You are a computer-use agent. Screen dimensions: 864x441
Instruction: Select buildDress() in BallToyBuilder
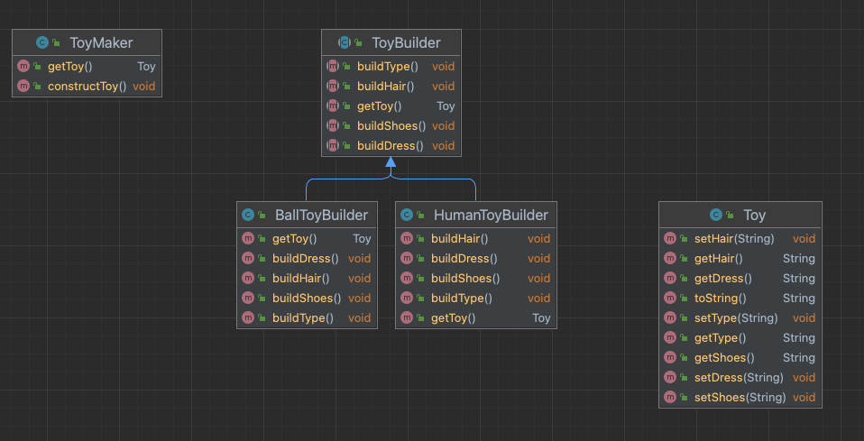[307, 259]
